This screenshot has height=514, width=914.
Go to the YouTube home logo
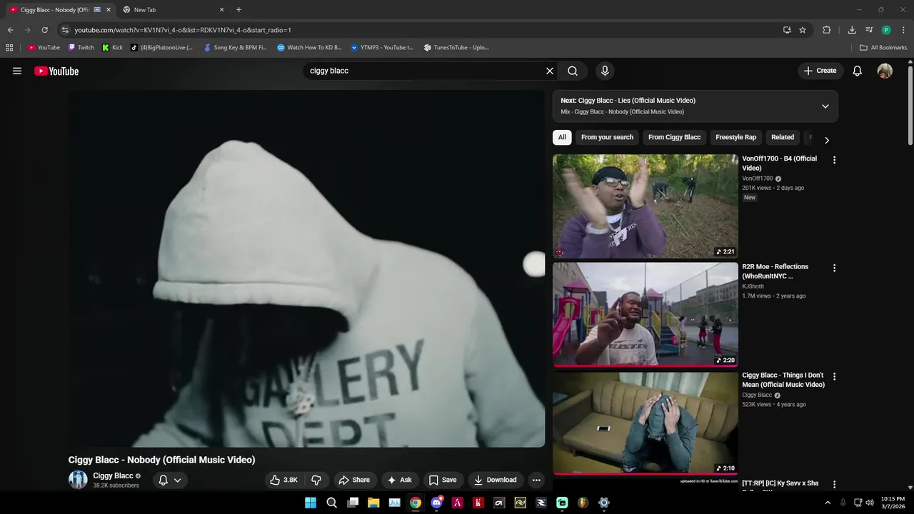click(x=56, y=71)
